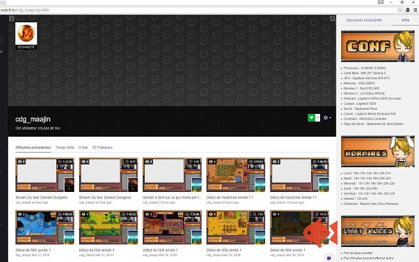This screenshot has height=262, width=419.
Task: Click the Tapis de Souris Steelseries line
Action: [373, 124]
